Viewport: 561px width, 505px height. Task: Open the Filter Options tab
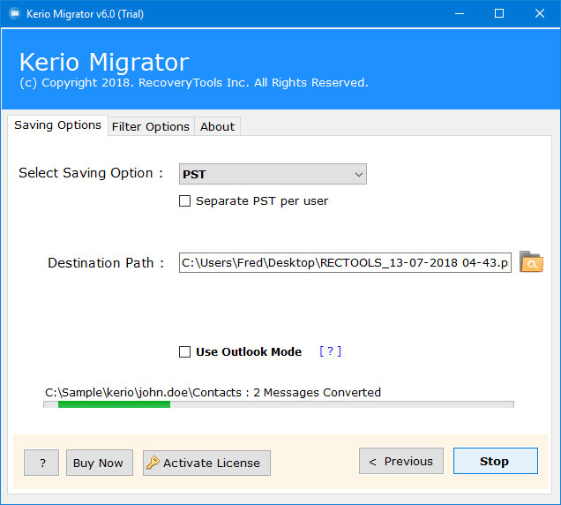pos(151,126)
